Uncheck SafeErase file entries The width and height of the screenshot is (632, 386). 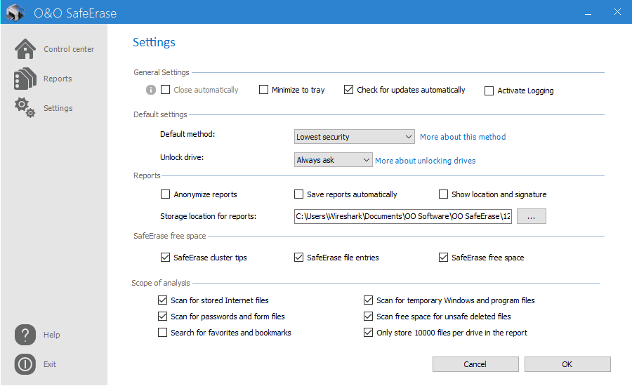point(298,257)
